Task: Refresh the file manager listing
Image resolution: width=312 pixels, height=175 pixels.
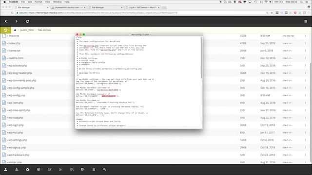Action: [x=27, y=21]
